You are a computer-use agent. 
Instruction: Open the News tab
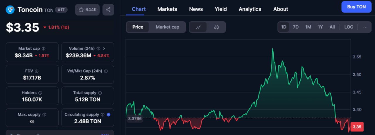[196, 9]
